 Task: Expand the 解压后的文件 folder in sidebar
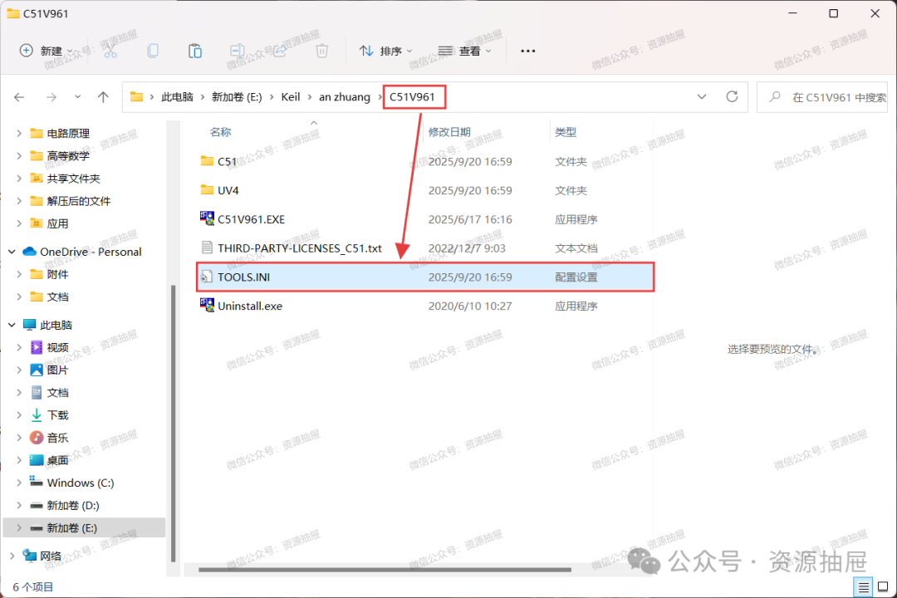coord(19,201)
